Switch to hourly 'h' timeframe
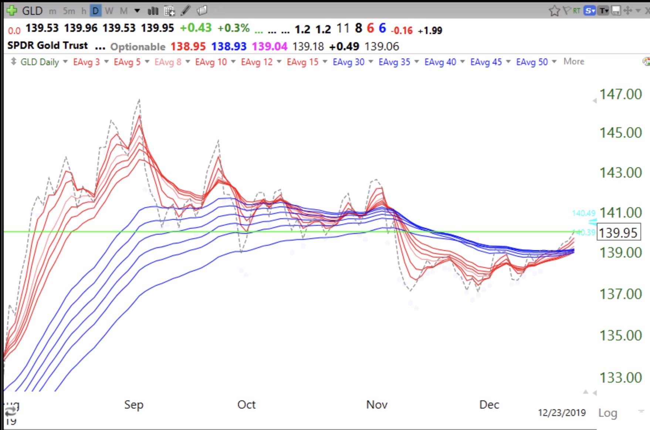The image size is (650, 430). (x=84, y=11)
